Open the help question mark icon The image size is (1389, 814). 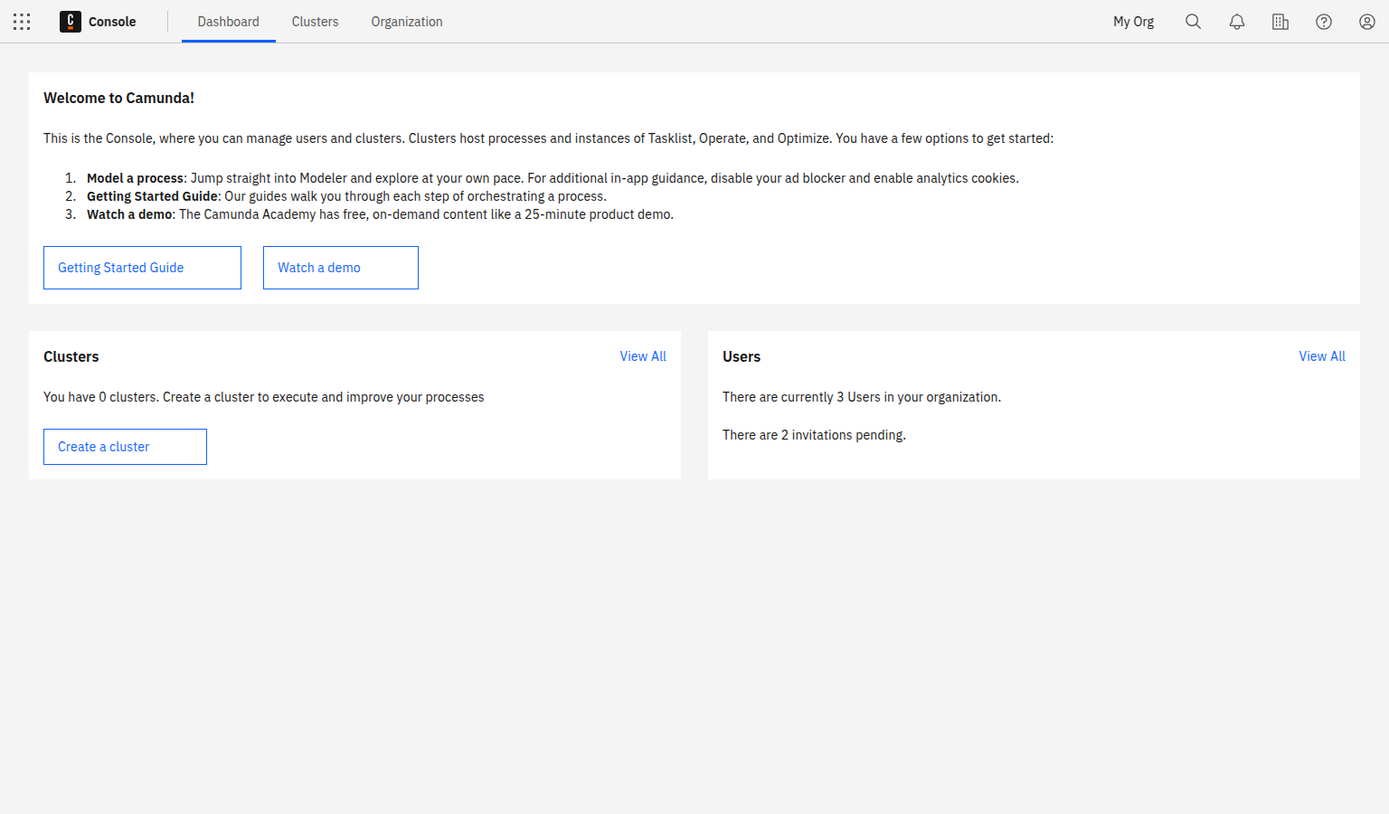click(1323, 22)
